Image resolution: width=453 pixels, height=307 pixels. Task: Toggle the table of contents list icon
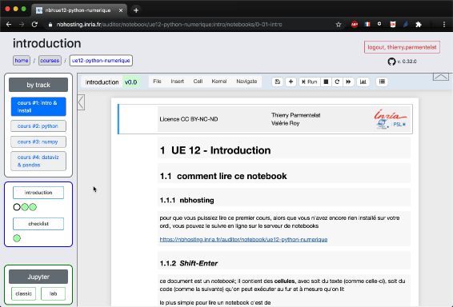[382, 82]
